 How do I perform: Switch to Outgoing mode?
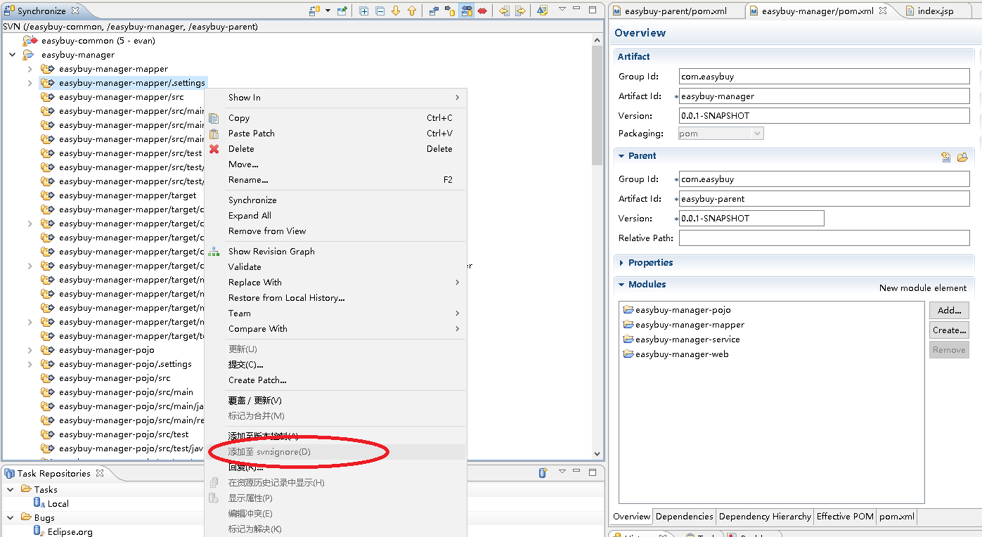pyautogui.click(x=450, y=11)
